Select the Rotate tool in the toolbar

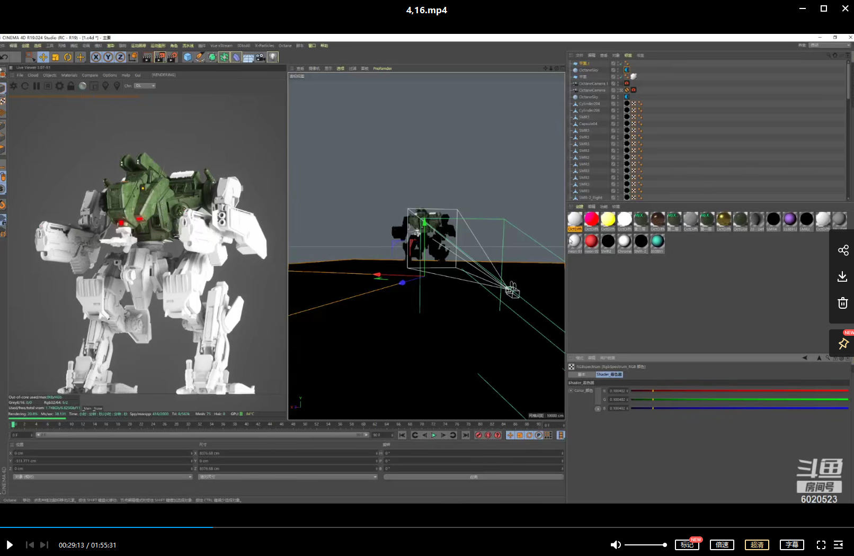(x=68, y=57)
